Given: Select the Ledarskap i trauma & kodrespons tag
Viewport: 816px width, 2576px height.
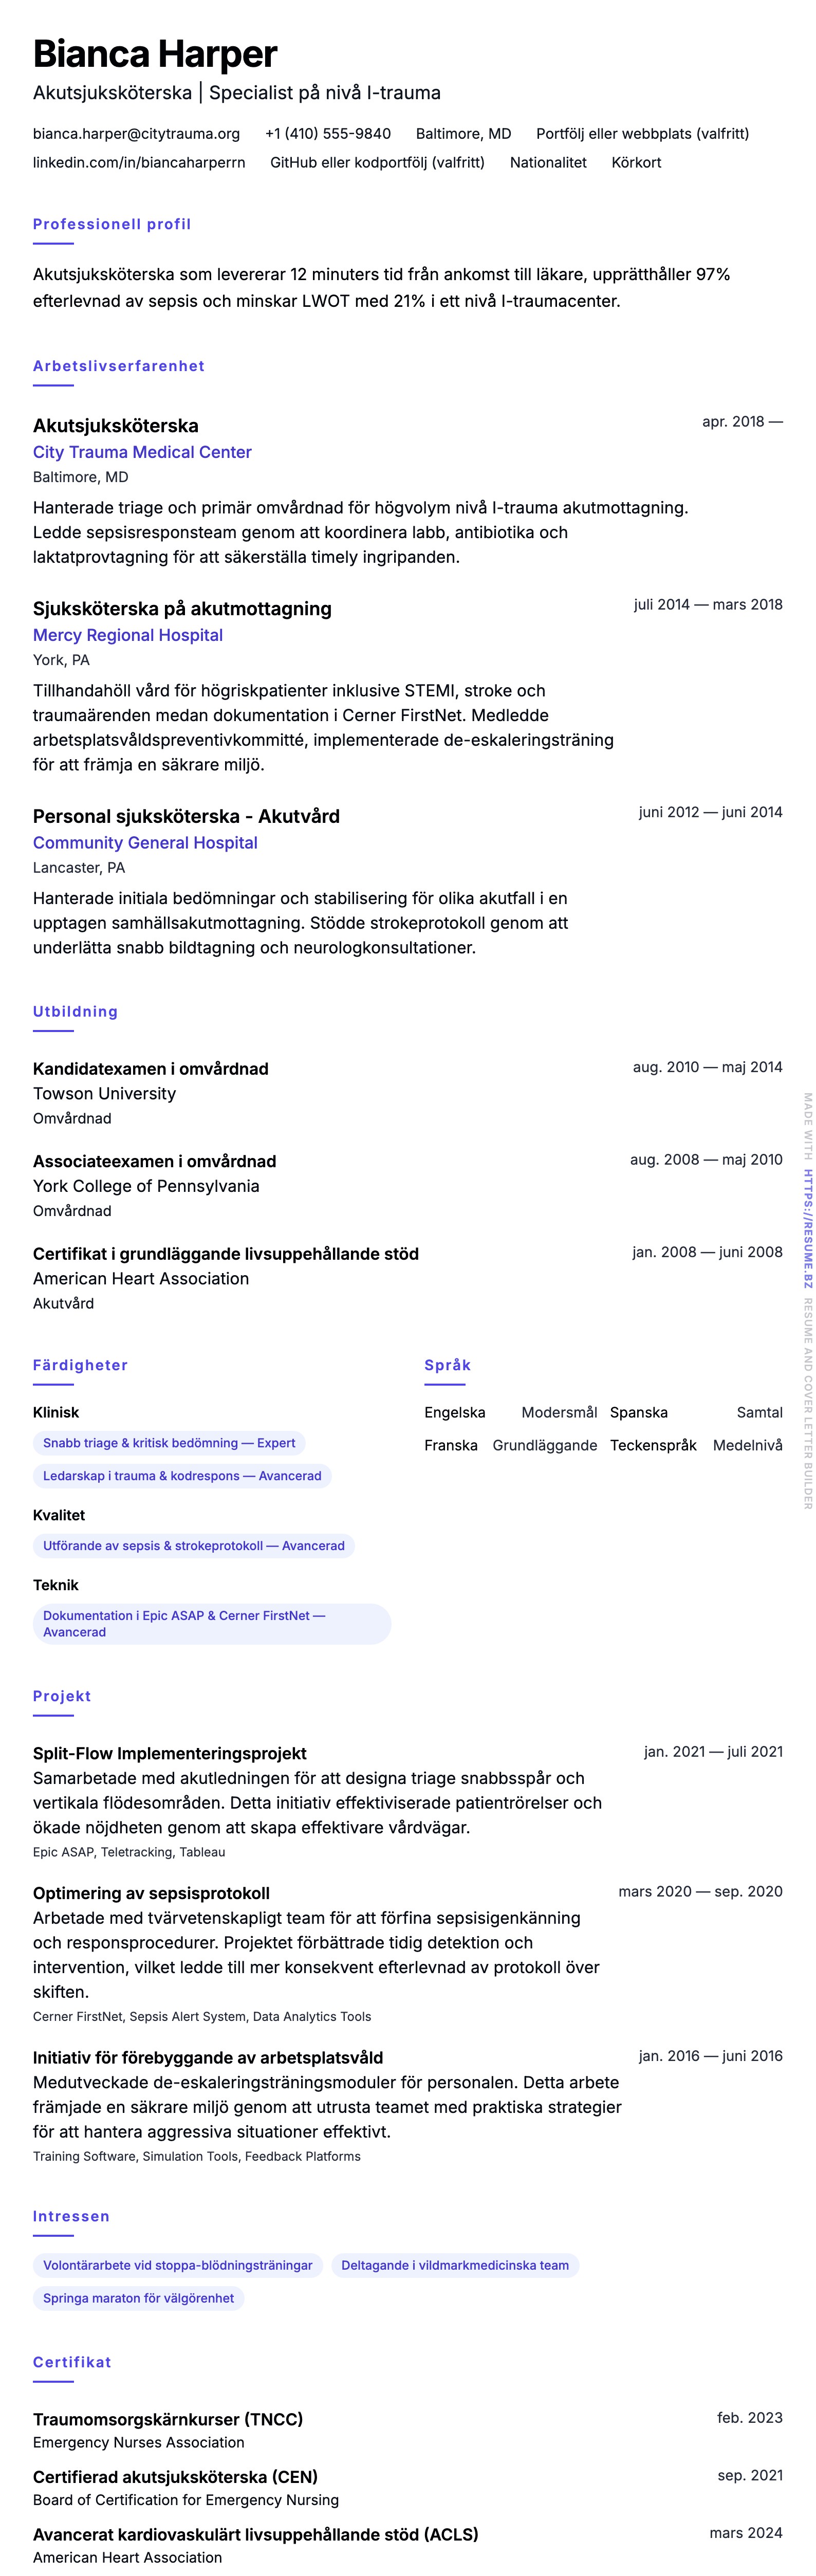Looking at the screenshot, I should pos(182,1476).
